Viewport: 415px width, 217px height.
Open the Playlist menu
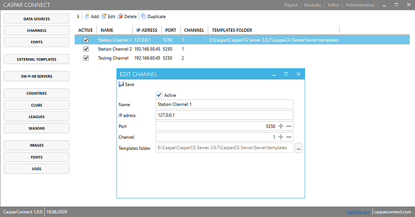click(x=290, y=5)
